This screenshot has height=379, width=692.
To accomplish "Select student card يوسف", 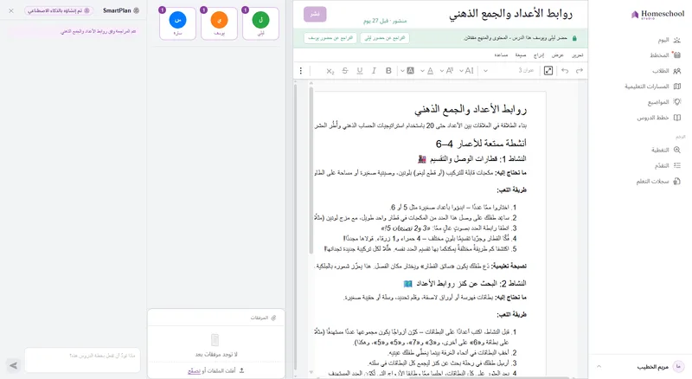I will 220,23.
